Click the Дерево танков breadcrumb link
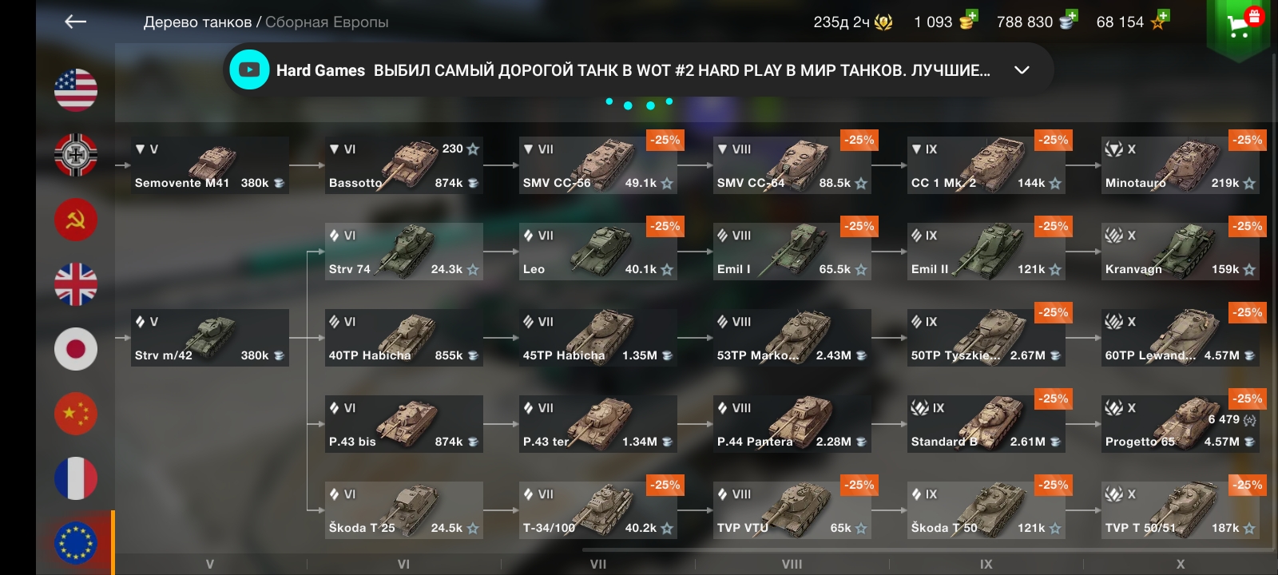This screenshot has height=575, width=1278. (197, 22)
